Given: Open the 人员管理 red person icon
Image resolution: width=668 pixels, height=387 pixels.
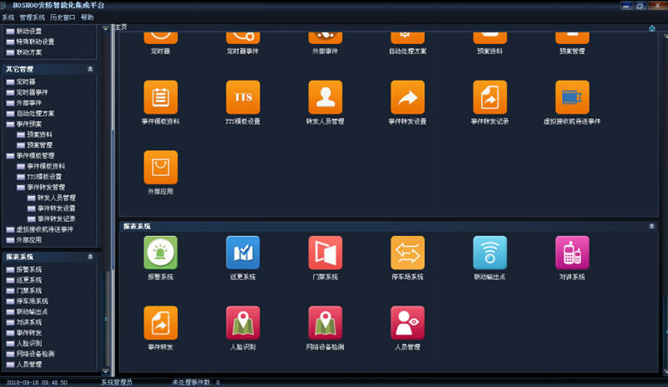Looking at the screenshot, I should [x=407, y=323].
